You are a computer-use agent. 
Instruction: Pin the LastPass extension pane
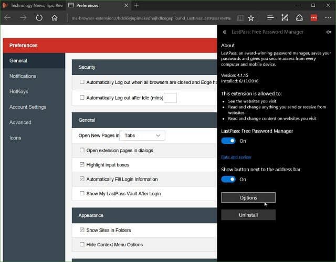pos(329,32)
